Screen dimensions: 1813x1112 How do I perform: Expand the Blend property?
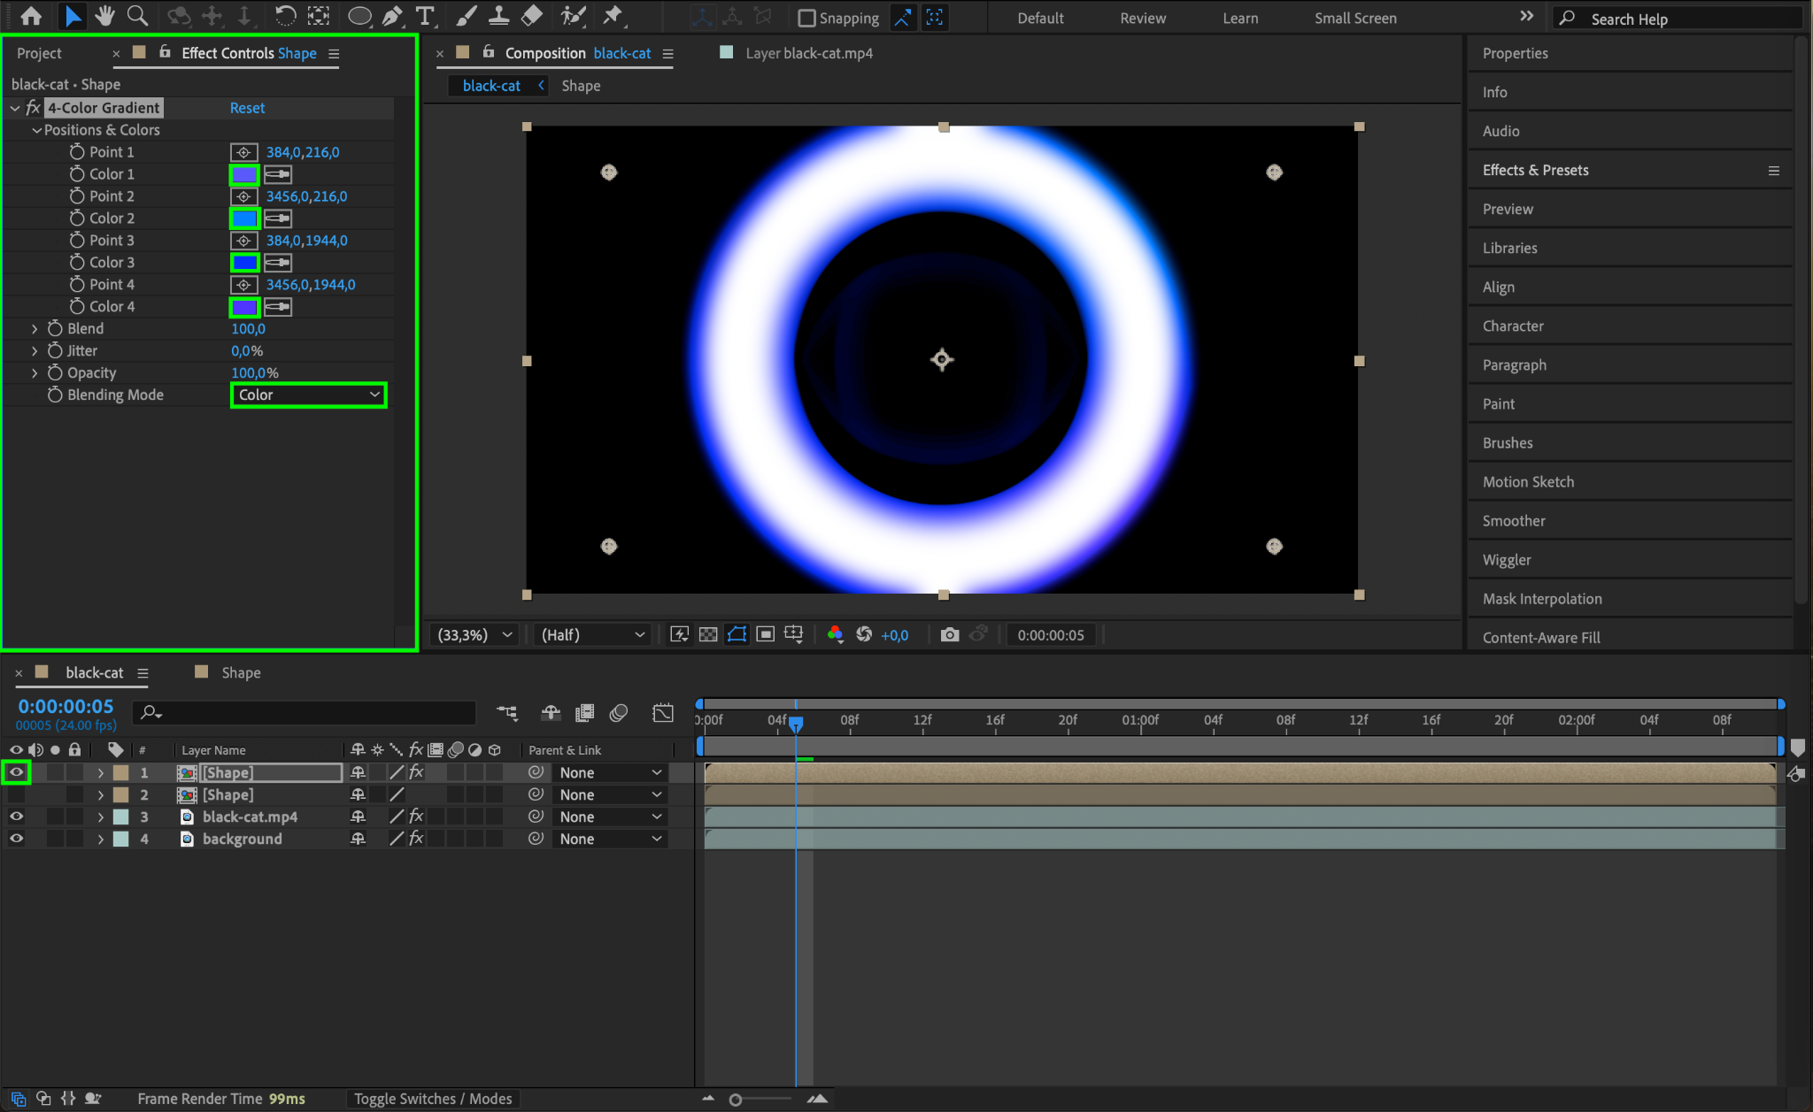pos(35,328)
